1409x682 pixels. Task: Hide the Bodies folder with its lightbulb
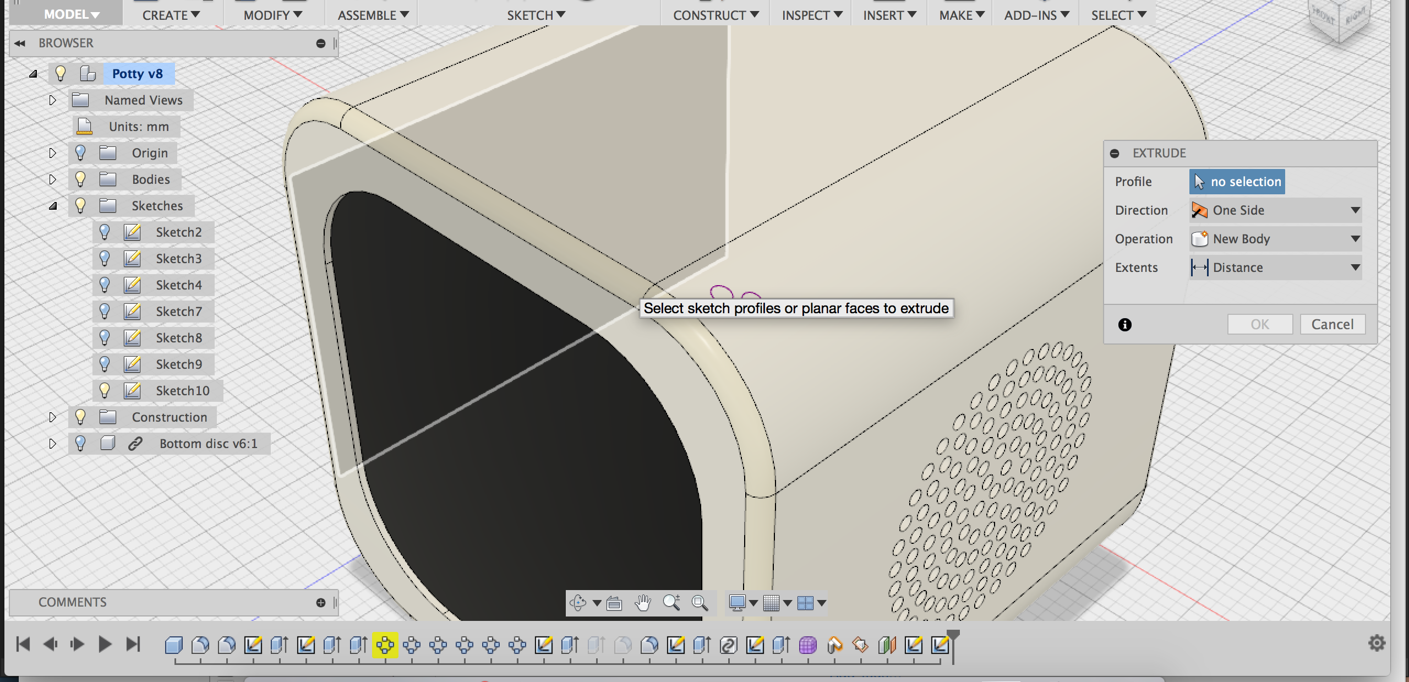(81, 179)
